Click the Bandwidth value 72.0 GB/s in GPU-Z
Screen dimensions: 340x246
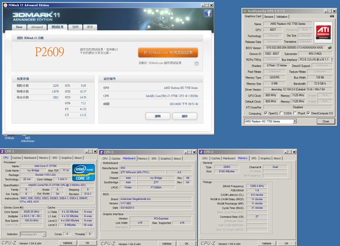click(320, 83)
